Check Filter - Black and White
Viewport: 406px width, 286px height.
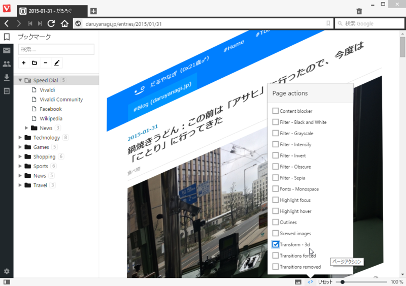(276, 122)
